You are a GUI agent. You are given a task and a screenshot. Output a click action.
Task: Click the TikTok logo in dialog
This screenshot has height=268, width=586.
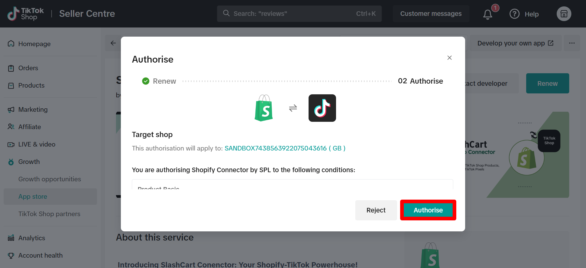point(322,108)
